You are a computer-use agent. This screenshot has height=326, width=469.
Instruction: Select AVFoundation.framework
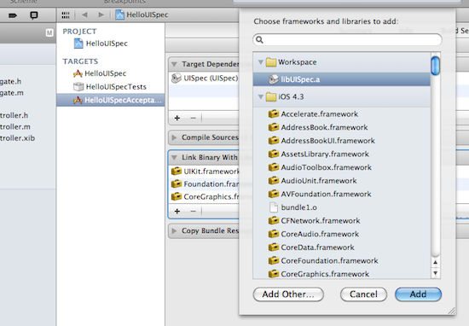pos(342,194)
